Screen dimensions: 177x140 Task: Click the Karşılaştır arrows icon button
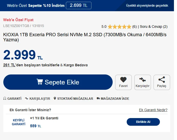[142, 80]
